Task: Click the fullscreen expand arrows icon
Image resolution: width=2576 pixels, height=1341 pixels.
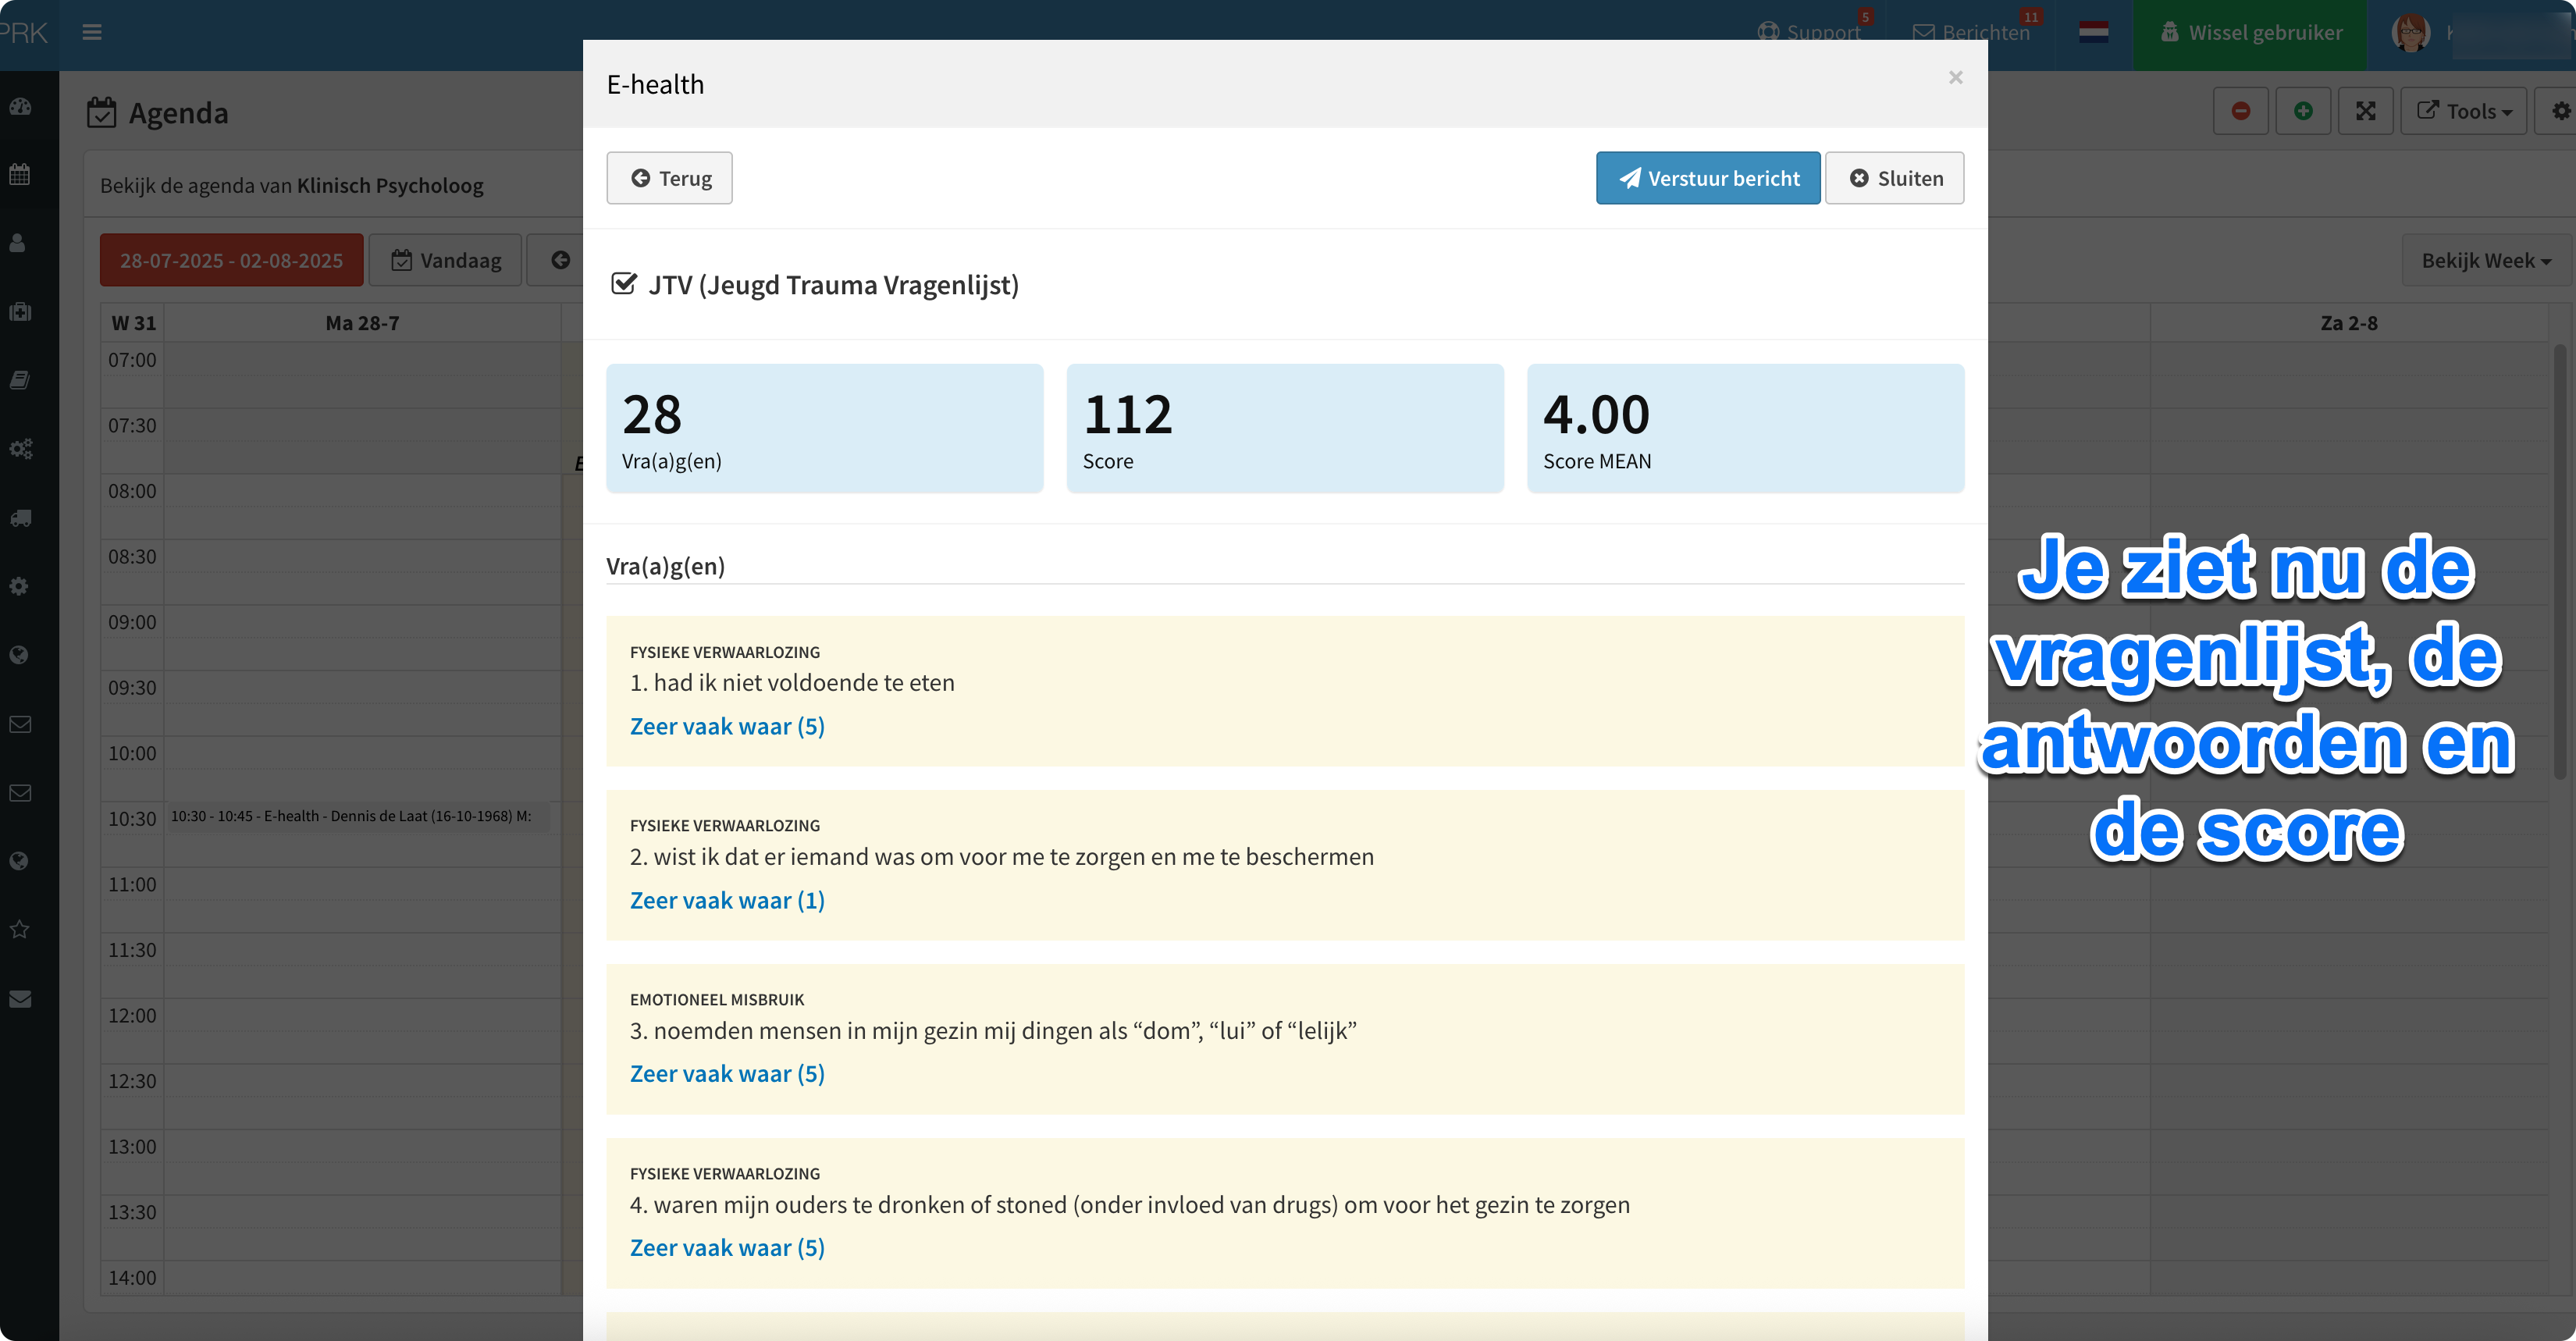Action: (x=2365, y=111)
